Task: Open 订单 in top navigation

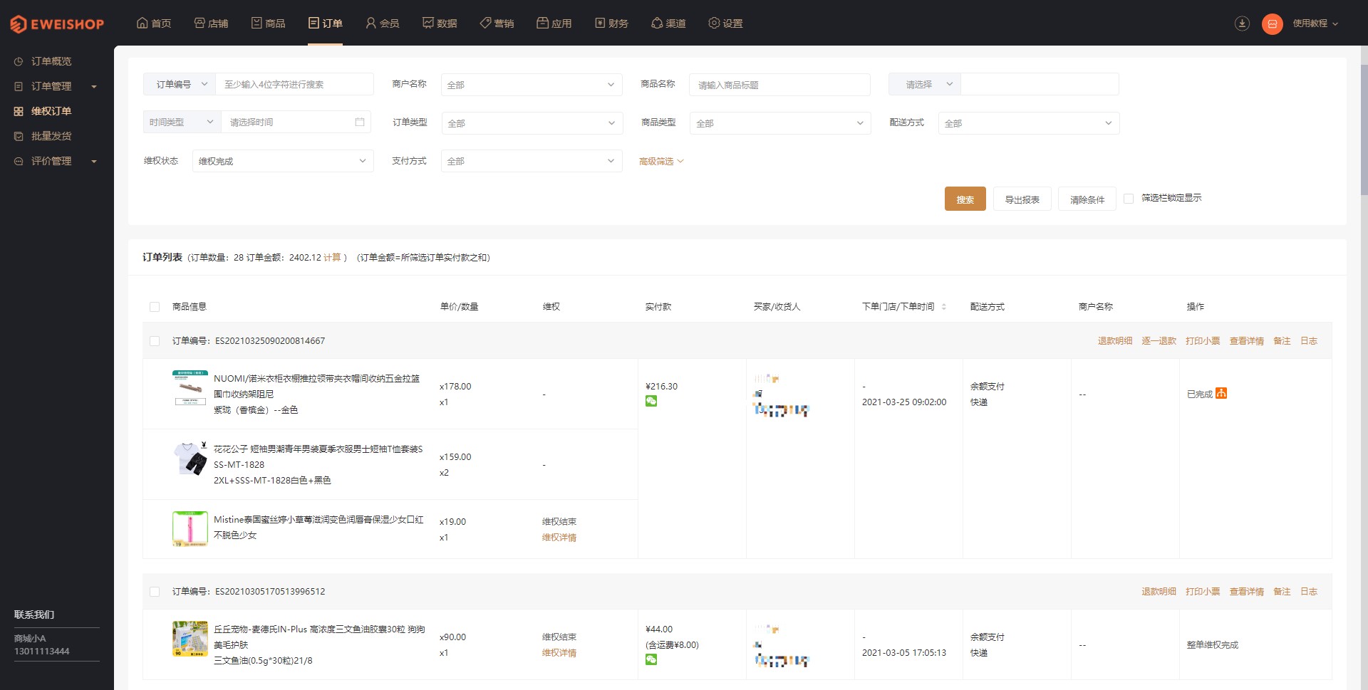Action: [325, 23]
